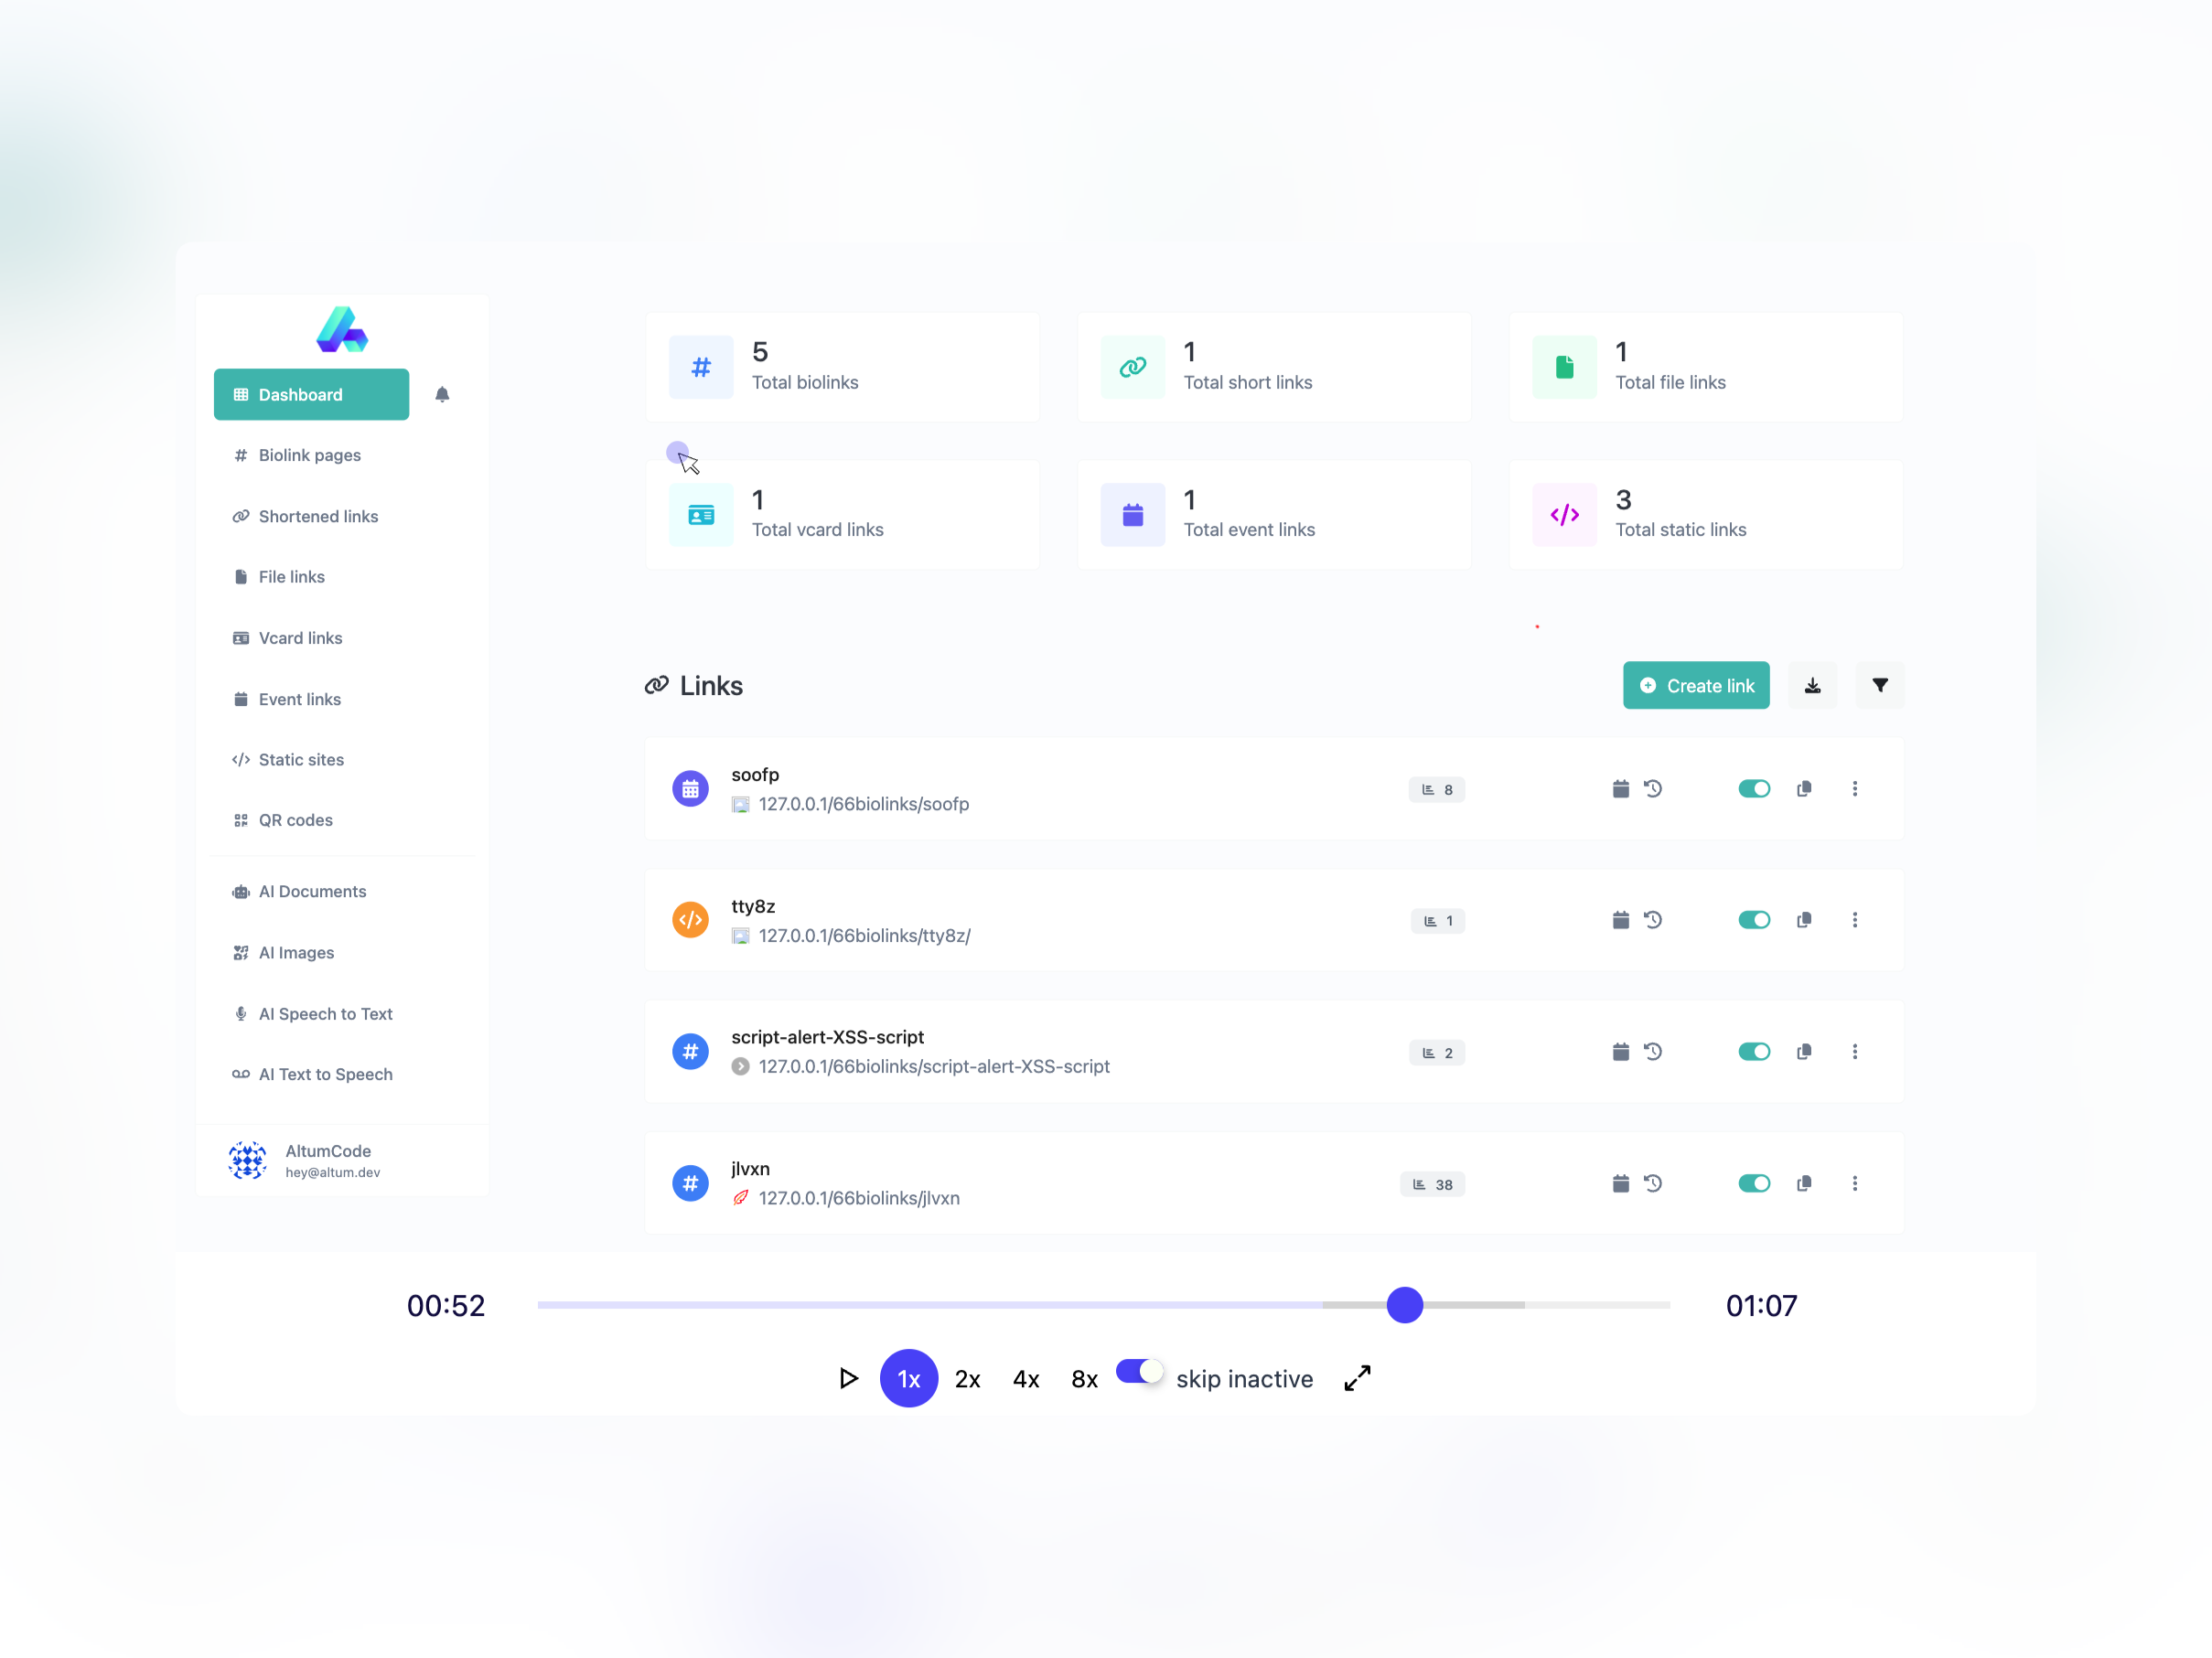Click the Create link button
Screen dimensions: 2212x1658
tap(1696, 684)
